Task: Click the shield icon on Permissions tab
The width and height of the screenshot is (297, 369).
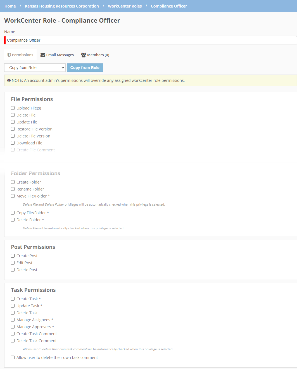Action: [x=9, y=55]
